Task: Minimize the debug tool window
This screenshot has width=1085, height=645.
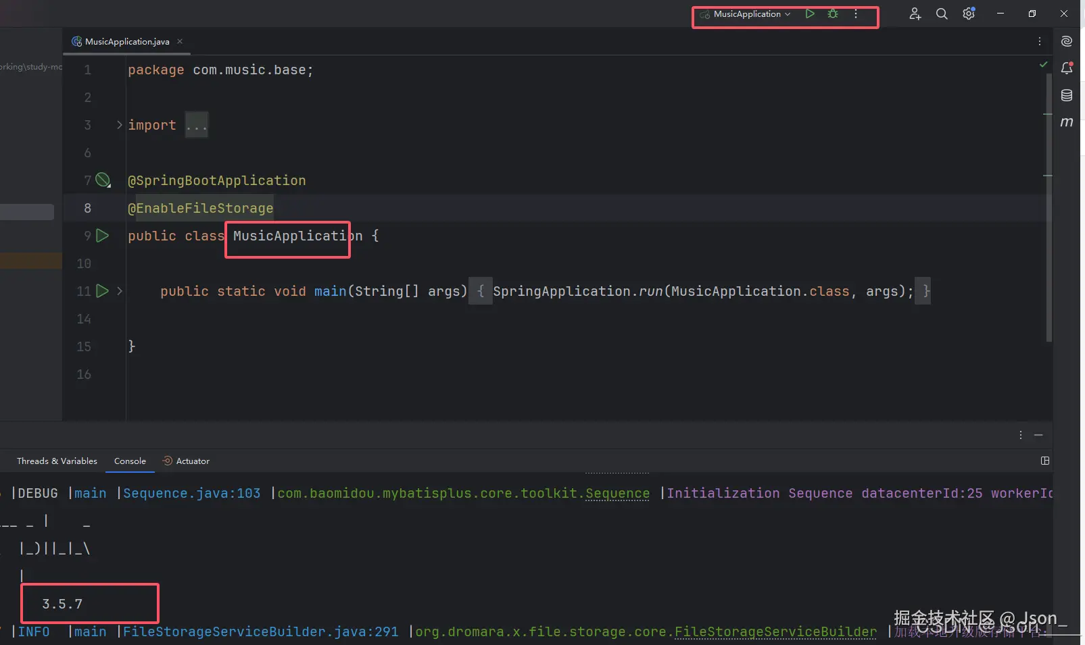Action: click(1039, 435)
